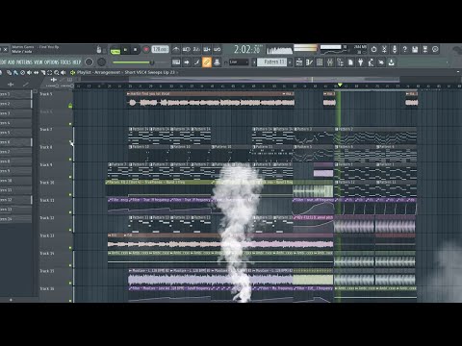The height and width of the screenshot is (346, 462).
Task: Open the Line snap dropdown
Action: click(239, 62)
